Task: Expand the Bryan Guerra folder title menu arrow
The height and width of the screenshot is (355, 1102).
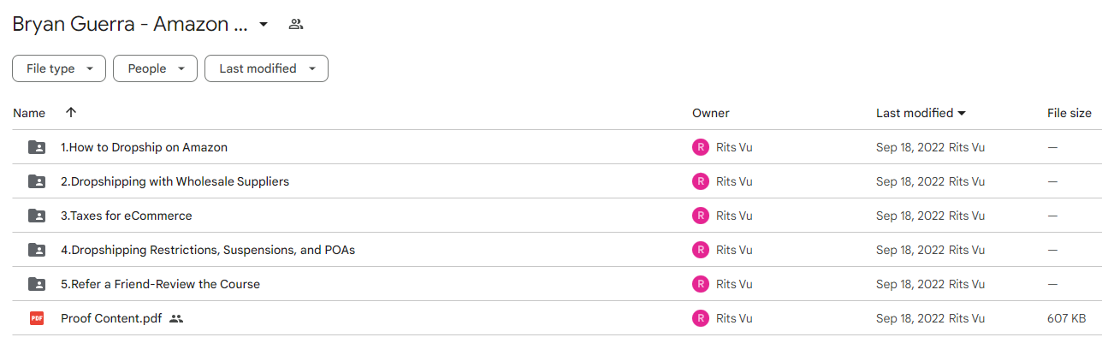Action: pyautogui.click(x=264, y=24)
